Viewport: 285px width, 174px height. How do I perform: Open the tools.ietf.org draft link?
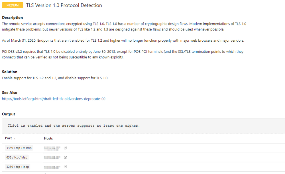54,99
